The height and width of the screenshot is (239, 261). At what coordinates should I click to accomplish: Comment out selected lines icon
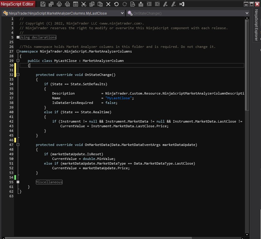pyautogui.click(x=166, y=4)
